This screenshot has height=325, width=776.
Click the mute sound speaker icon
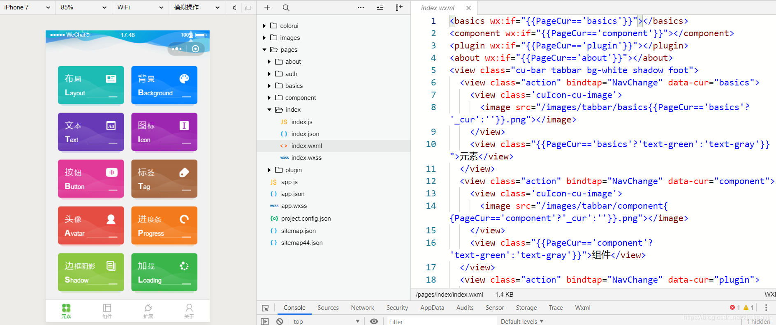pos(234,7)
